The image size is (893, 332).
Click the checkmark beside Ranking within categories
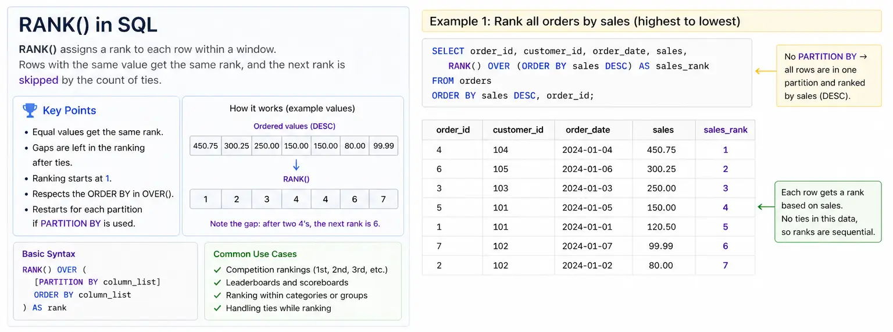[217, 295]
